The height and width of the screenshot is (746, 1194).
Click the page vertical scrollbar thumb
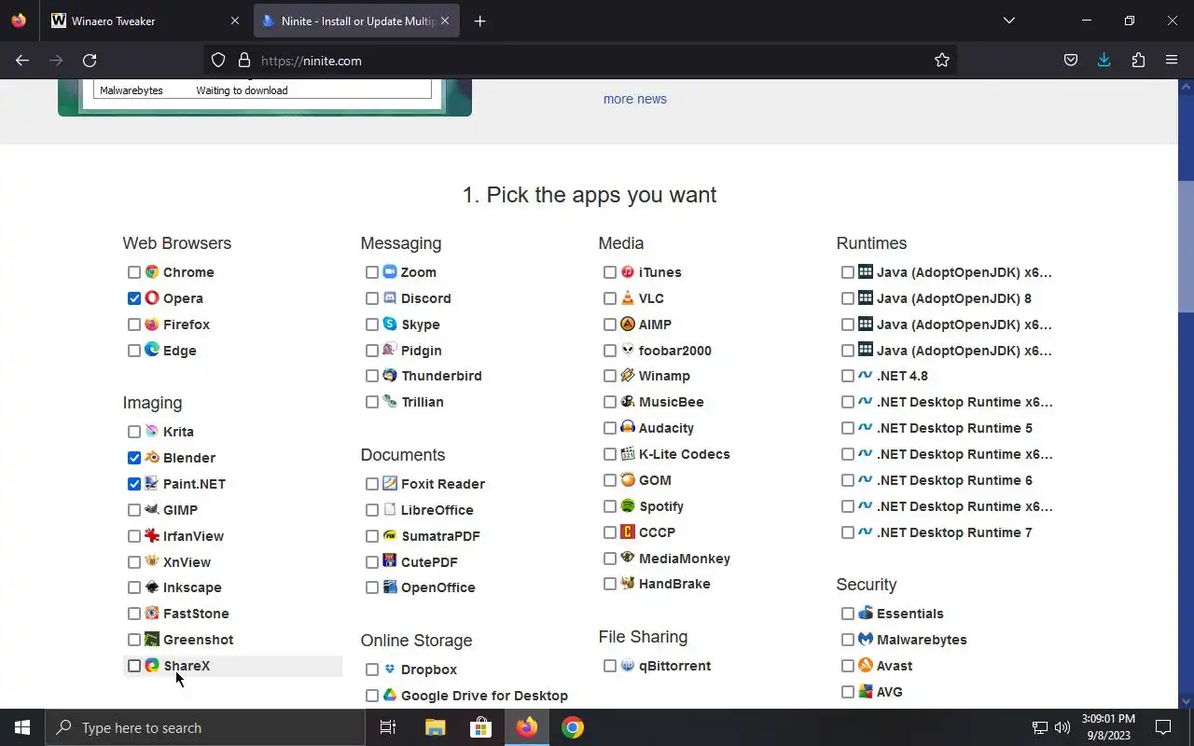click(x=1187, y=247)
